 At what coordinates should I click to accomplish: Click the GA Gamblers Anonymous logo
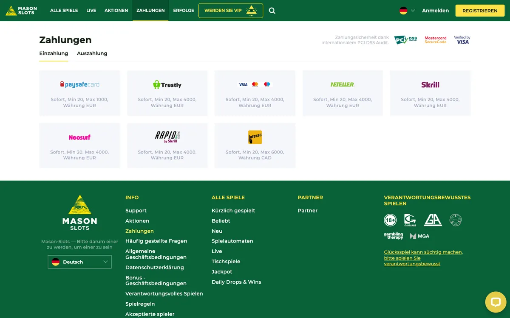[433, 220]
